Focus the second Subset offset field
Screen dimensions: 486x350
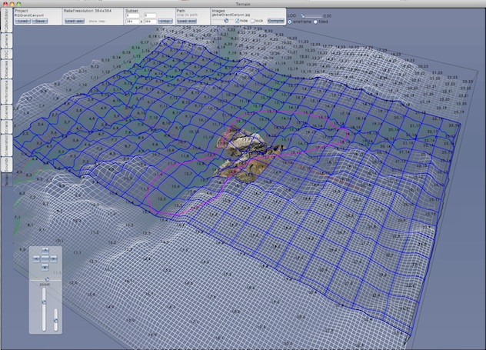[150, 15]
